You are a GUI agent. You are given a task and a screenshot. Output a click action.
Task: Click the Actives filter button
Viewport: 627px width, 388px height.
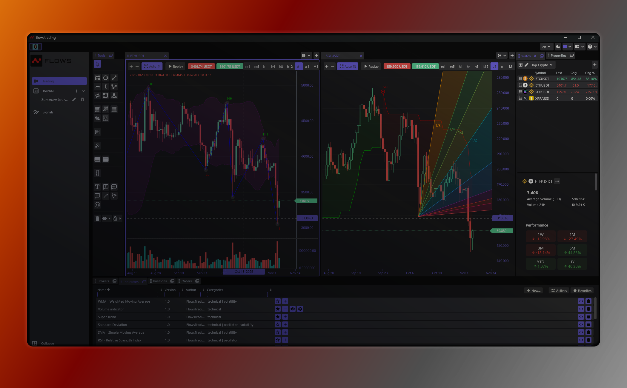coord(559,291)
